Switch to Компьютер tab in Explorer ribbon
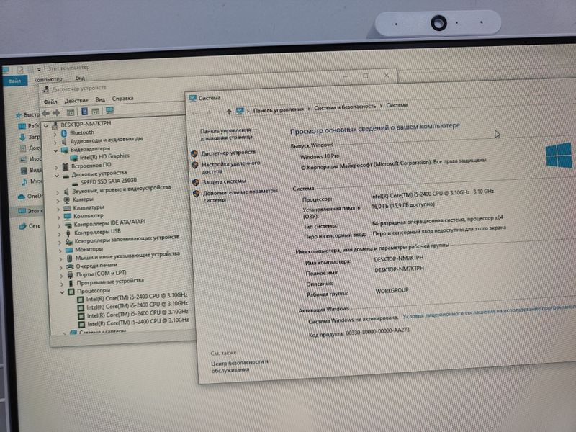The width and height of the screenshot is (576, 432). 48,79
